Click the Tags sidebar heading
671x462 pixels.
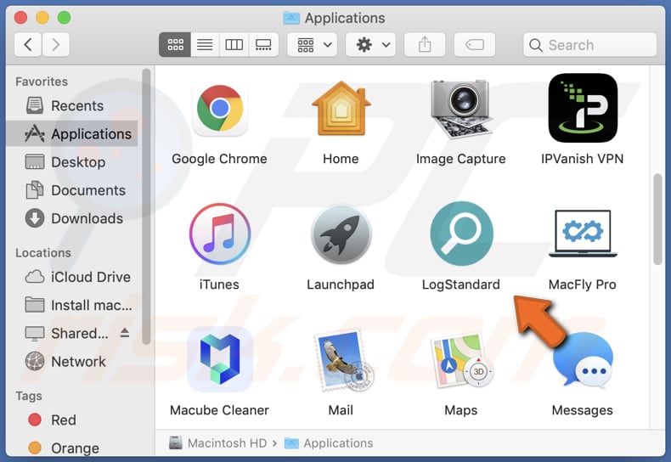[29, 396]
